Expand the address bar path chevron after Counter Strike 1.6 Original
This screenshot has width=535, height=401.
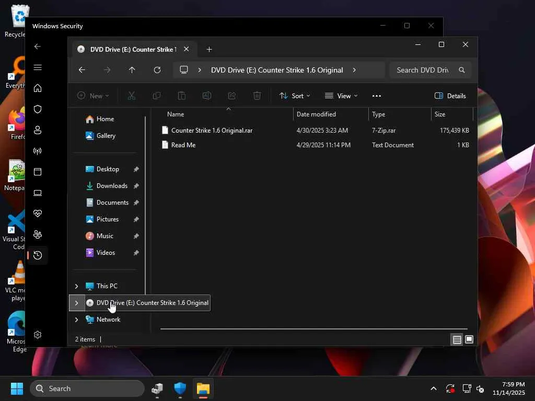[354, 70]
